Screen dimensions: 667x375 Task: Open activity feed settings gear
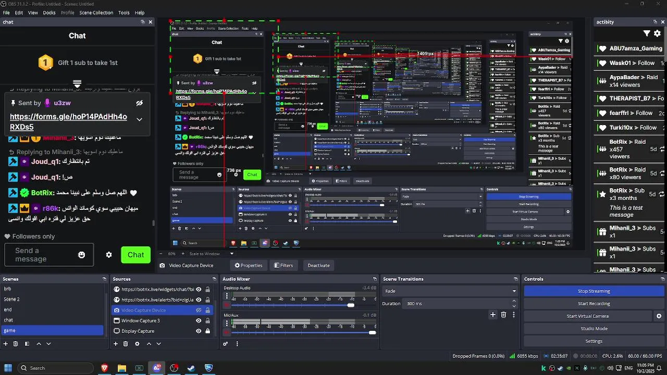tap(657, 33)
